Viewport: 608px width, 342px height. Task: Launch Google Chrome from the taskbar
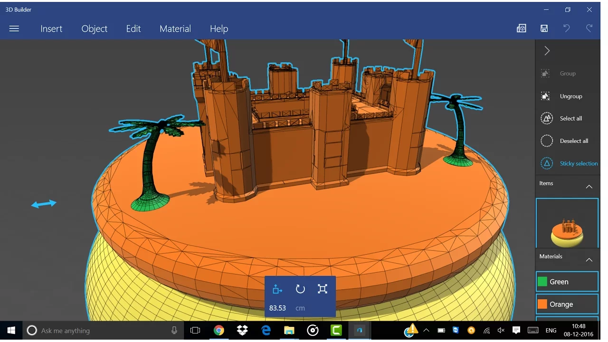coord(218,331)
